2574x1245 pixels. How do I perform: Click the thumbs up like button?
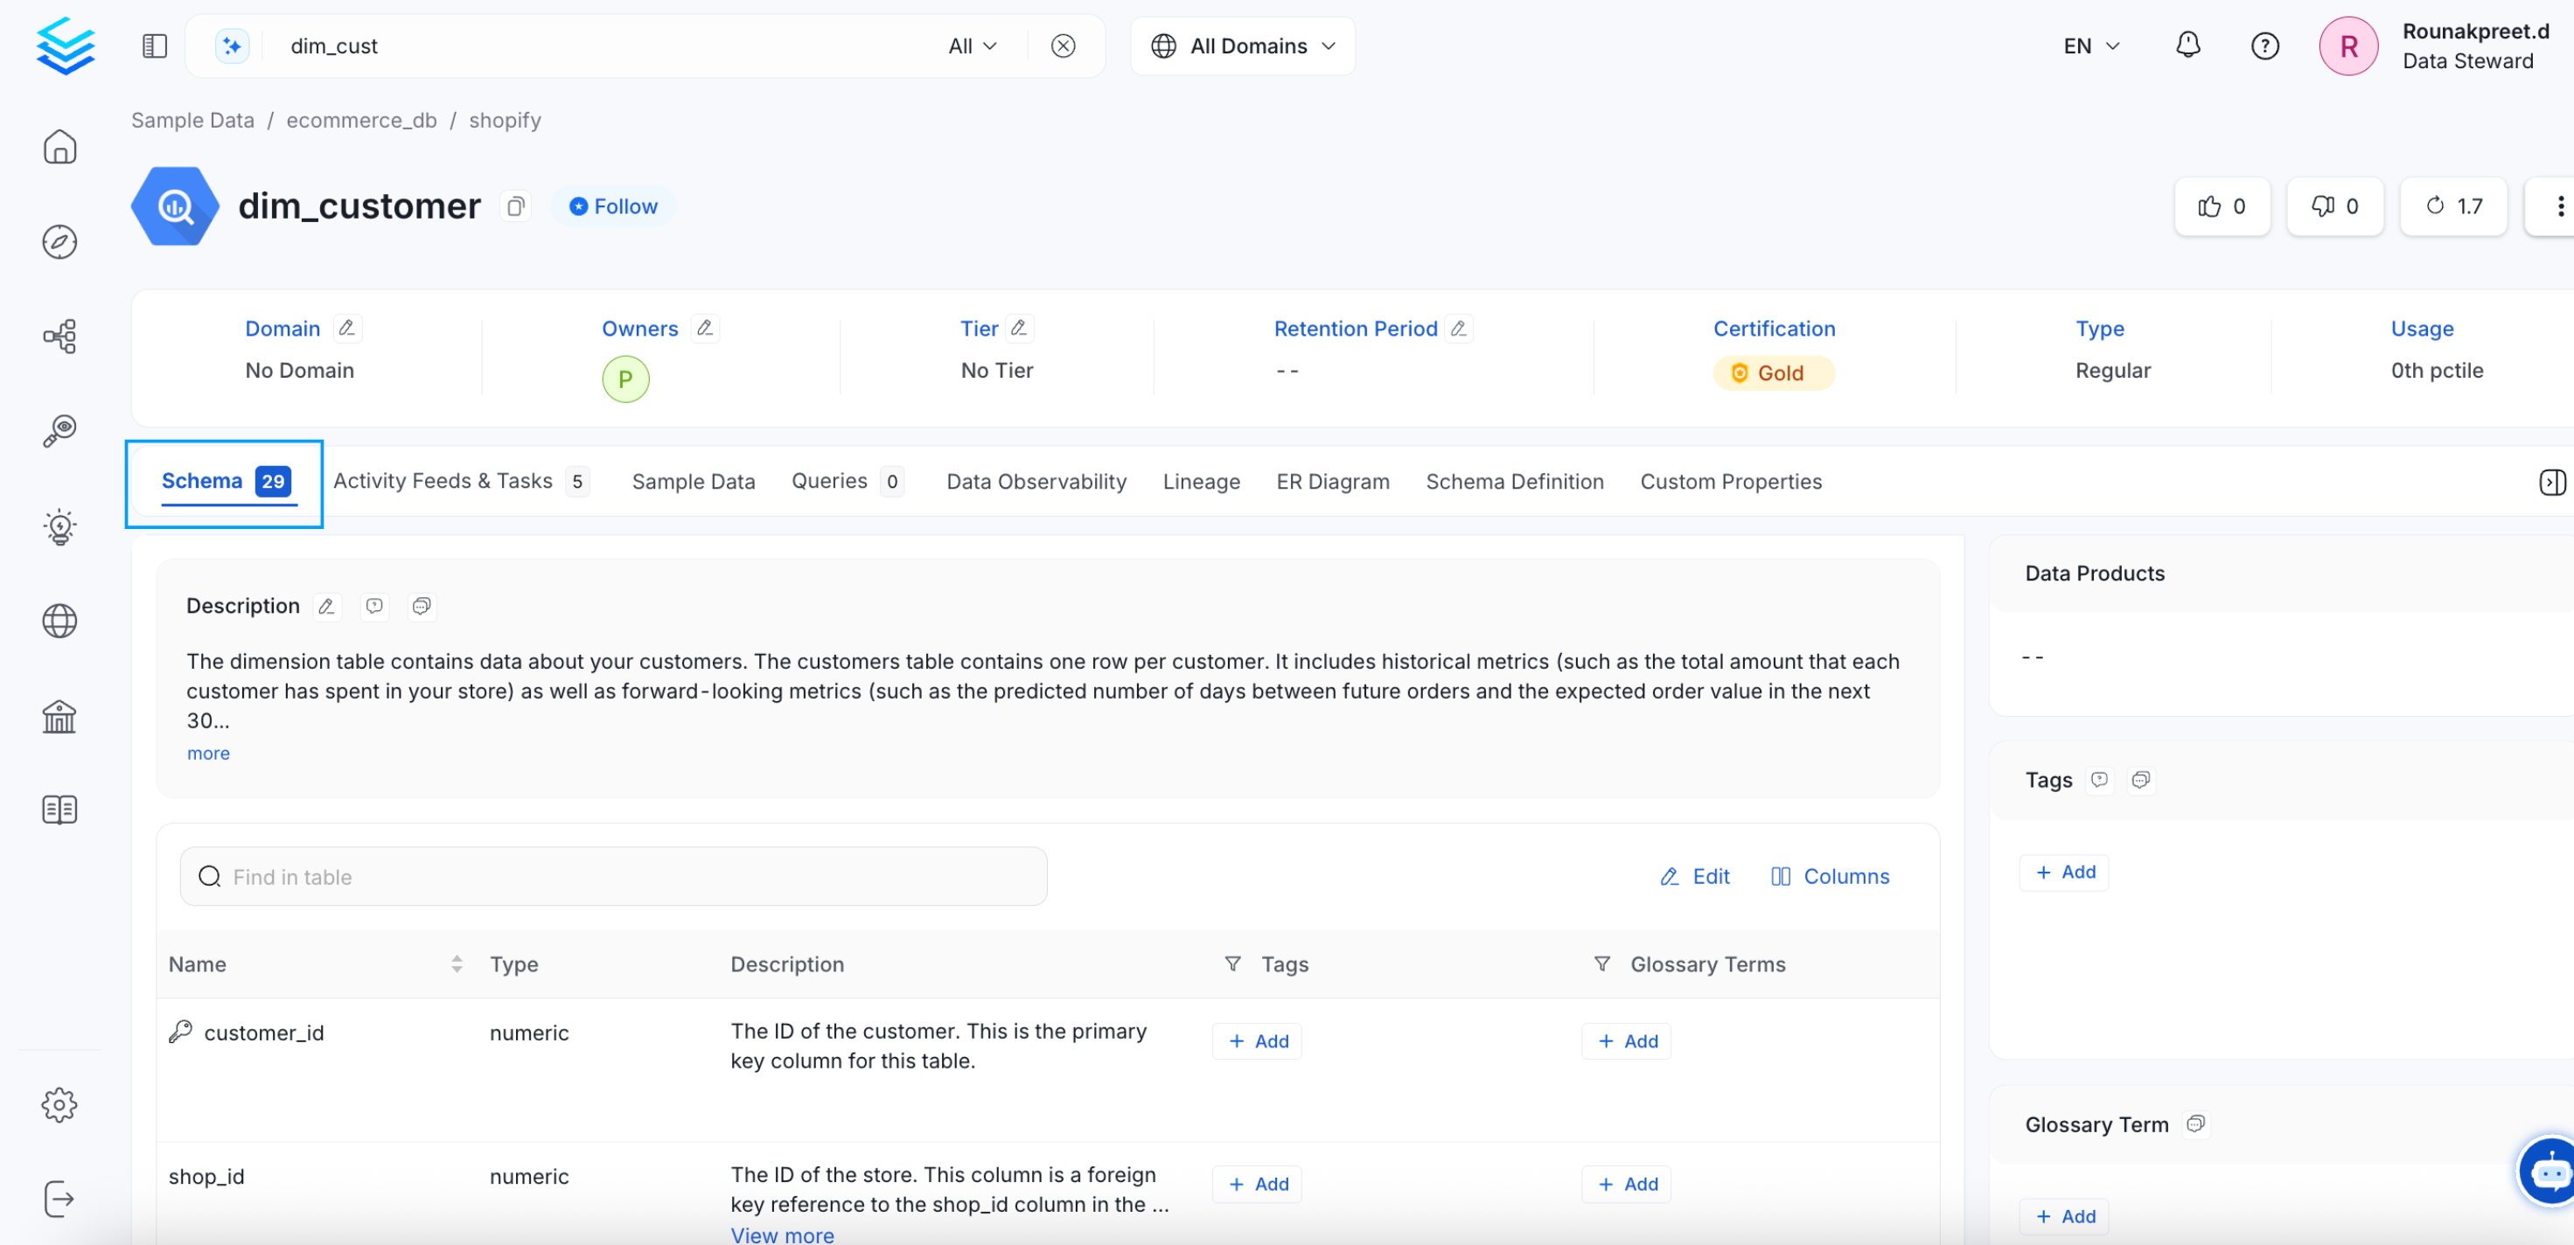tap(2222, 207)
